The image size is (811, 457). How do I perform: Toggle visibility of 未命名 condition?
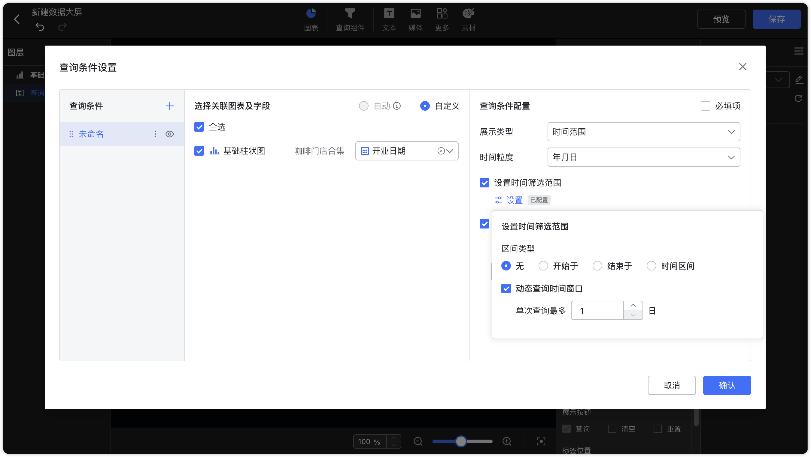click(x=170, y=134)
